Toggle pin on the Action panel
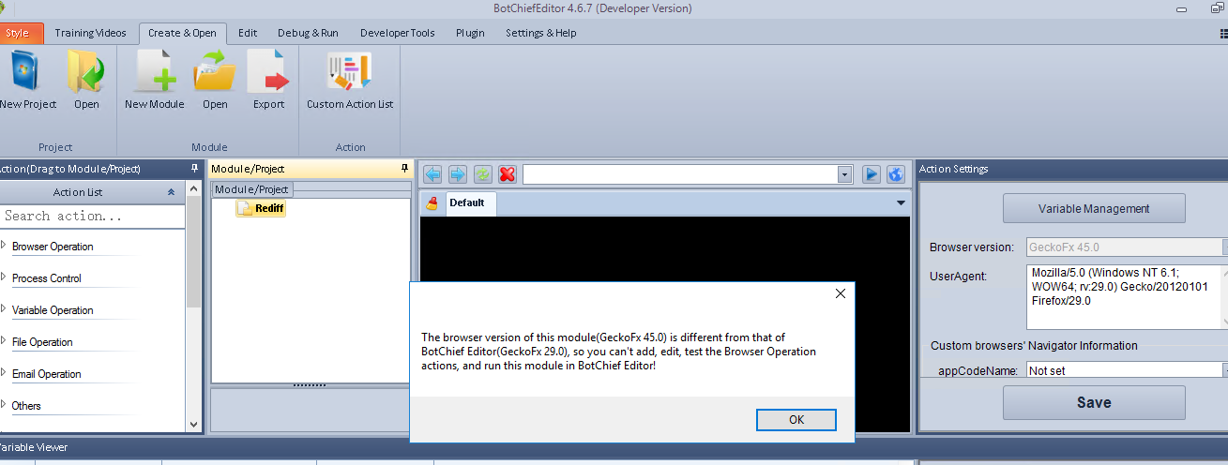Image resolution: width=1228 pixels, height=465 pixels. [194, 169]
